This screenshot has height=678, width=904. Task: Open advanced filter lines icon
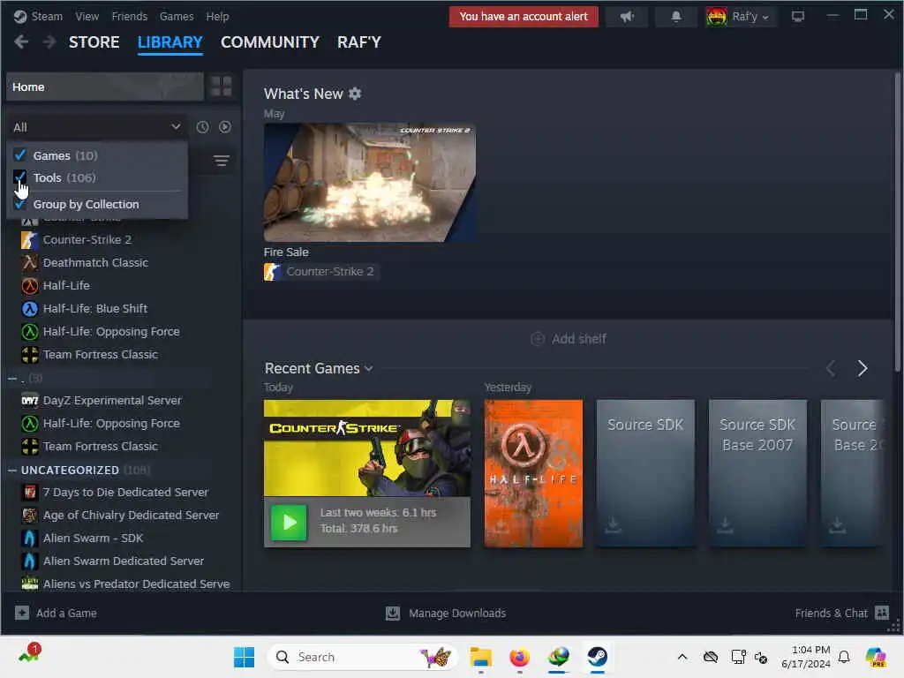point(222,161)
